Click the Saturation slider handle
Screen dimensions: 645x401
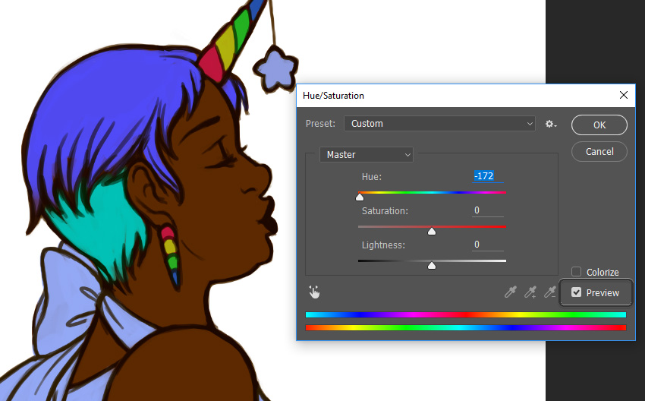432,232
